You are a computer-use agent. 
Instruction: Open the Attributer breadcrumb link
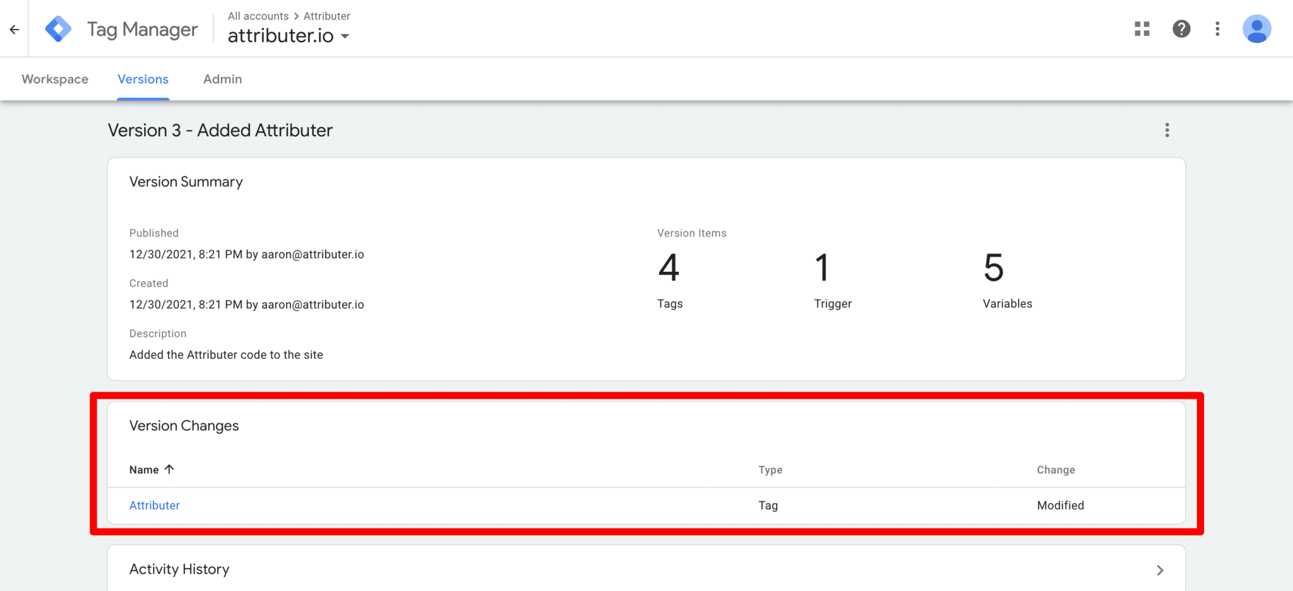[327, 16]
